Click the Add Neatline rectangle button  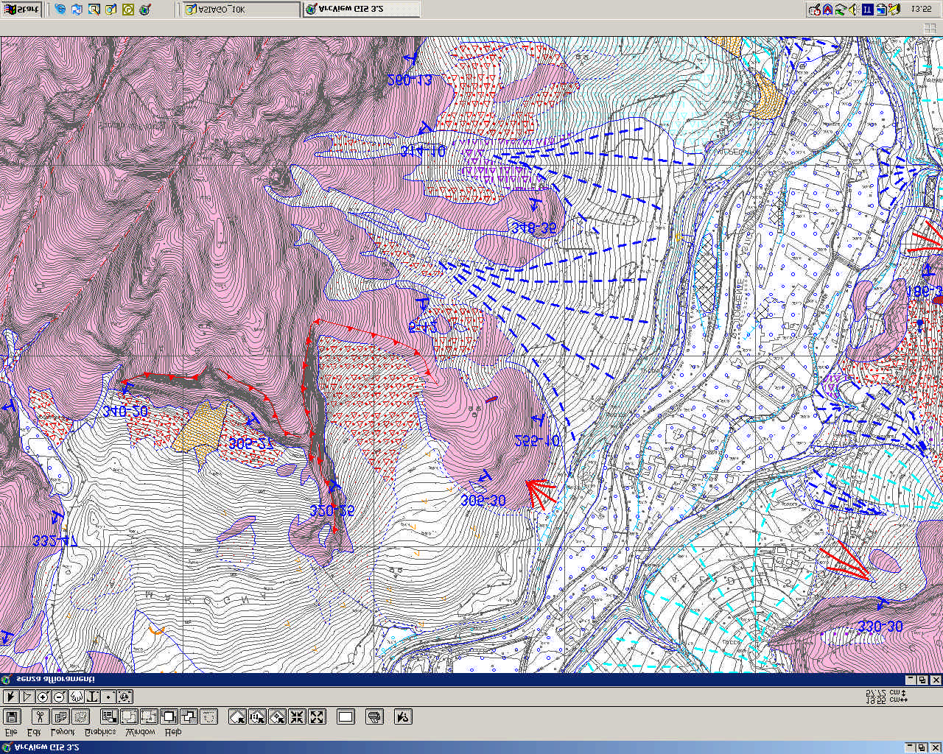click(x=346, y=716)
